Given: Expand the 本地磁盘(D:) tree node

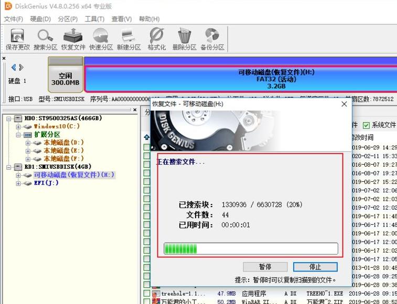Looking at the screenshot, I should point(28,143).
